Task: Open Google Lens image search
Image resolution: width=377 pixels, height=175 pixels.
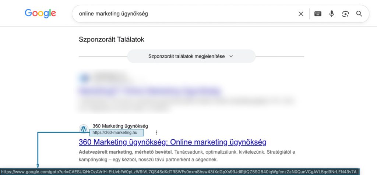Action: (345, 14)
